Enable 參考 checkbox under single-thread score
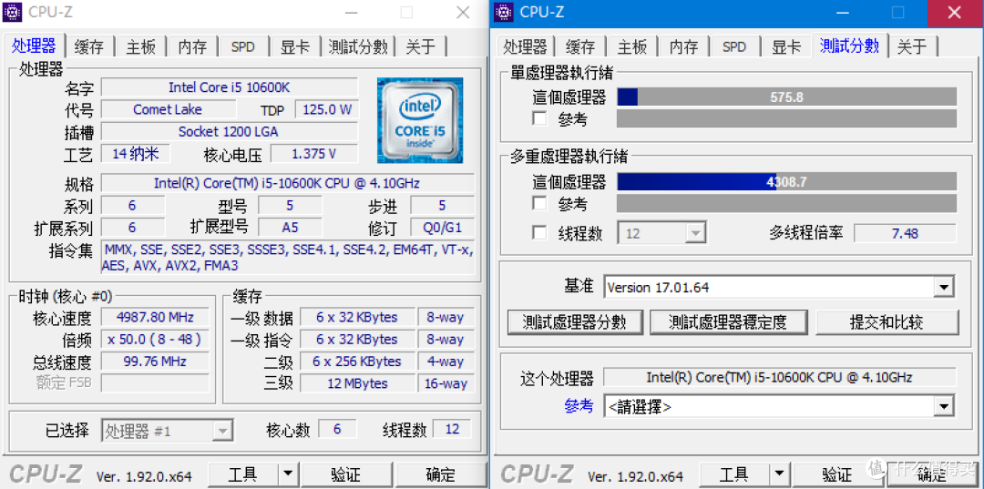Image resolution: width=984 pixels, height=489 pixels. (x=539, y=118)
